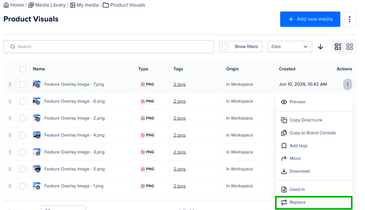Go to My media breadcrumb
The image size is (365, 210).
(x=84, y=5)
